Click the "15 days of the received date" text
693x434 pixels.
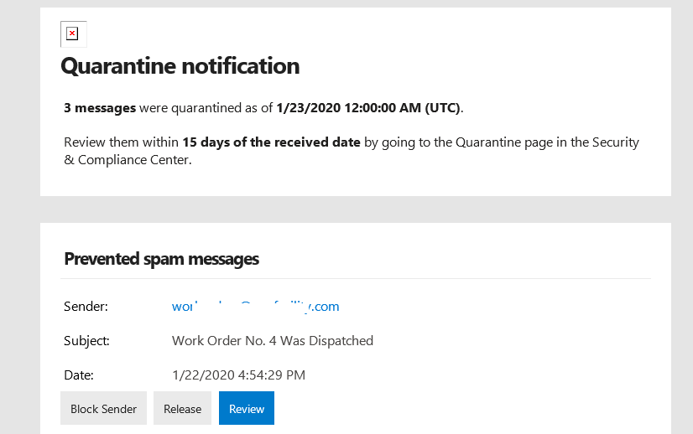[271, 142]
